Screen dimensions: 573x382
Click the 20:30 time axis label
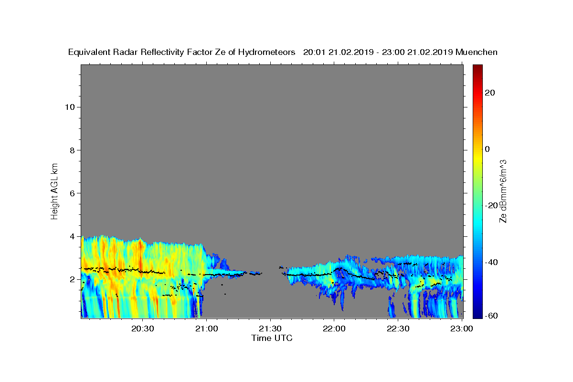coord(143,329)
